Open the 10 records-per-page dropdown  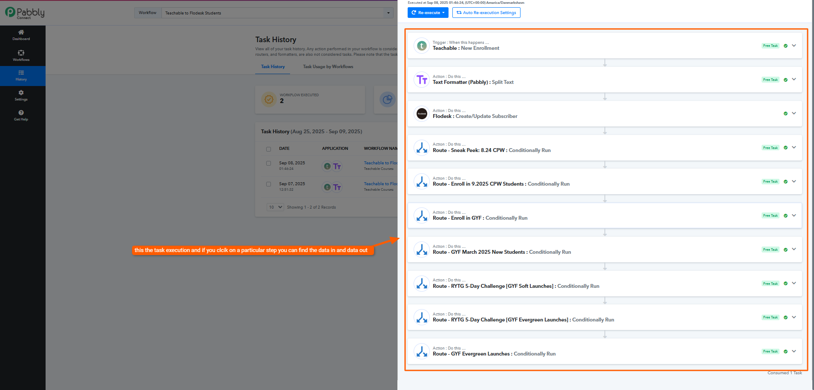(275, 207)
